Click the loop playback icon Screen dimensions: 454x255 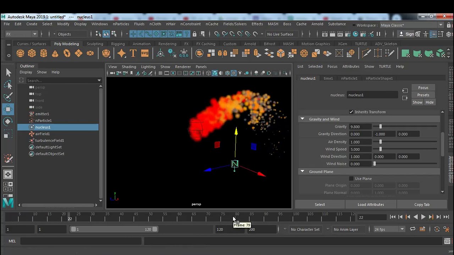click(413, 229)
